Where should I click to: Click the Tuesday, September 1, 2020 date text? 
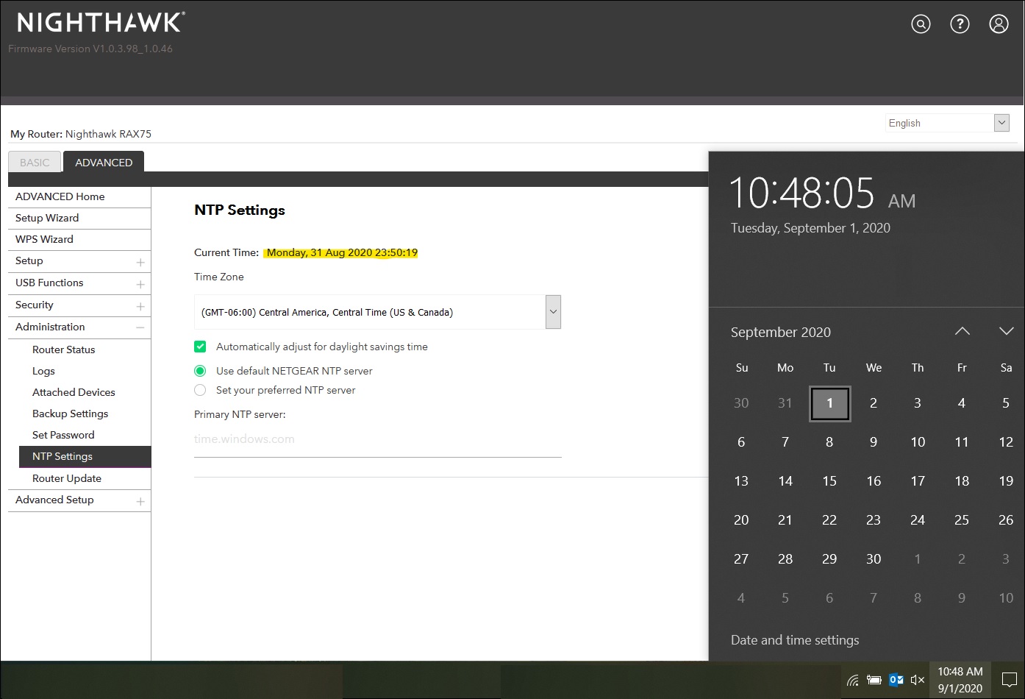[810, 228]
